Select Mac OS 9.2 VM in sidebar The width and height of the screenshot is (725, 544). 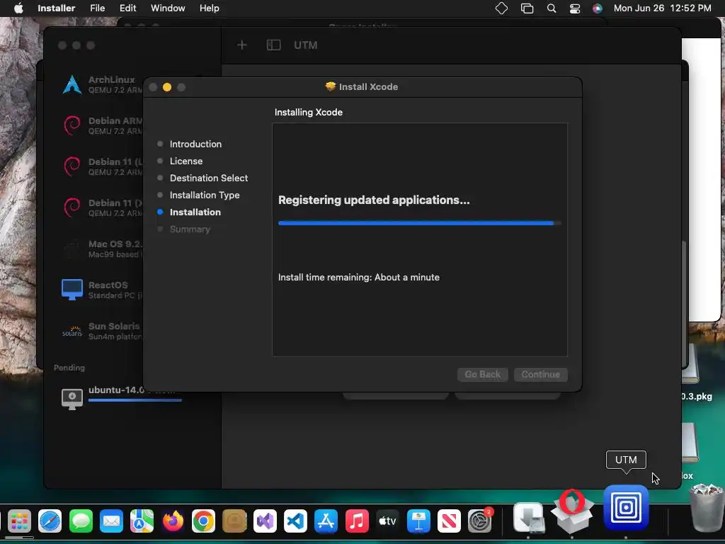click(103, 249)
